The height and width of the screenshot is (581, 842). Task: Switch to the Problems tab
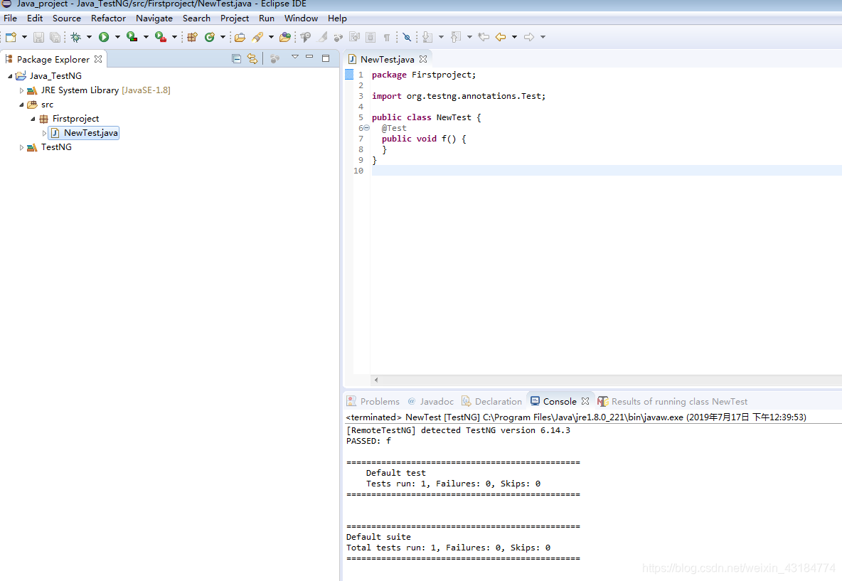point(374,401)
